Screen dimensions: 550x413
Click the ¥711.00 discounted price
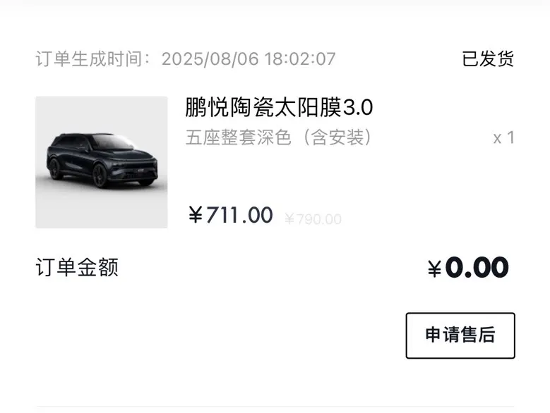point(230,214)
